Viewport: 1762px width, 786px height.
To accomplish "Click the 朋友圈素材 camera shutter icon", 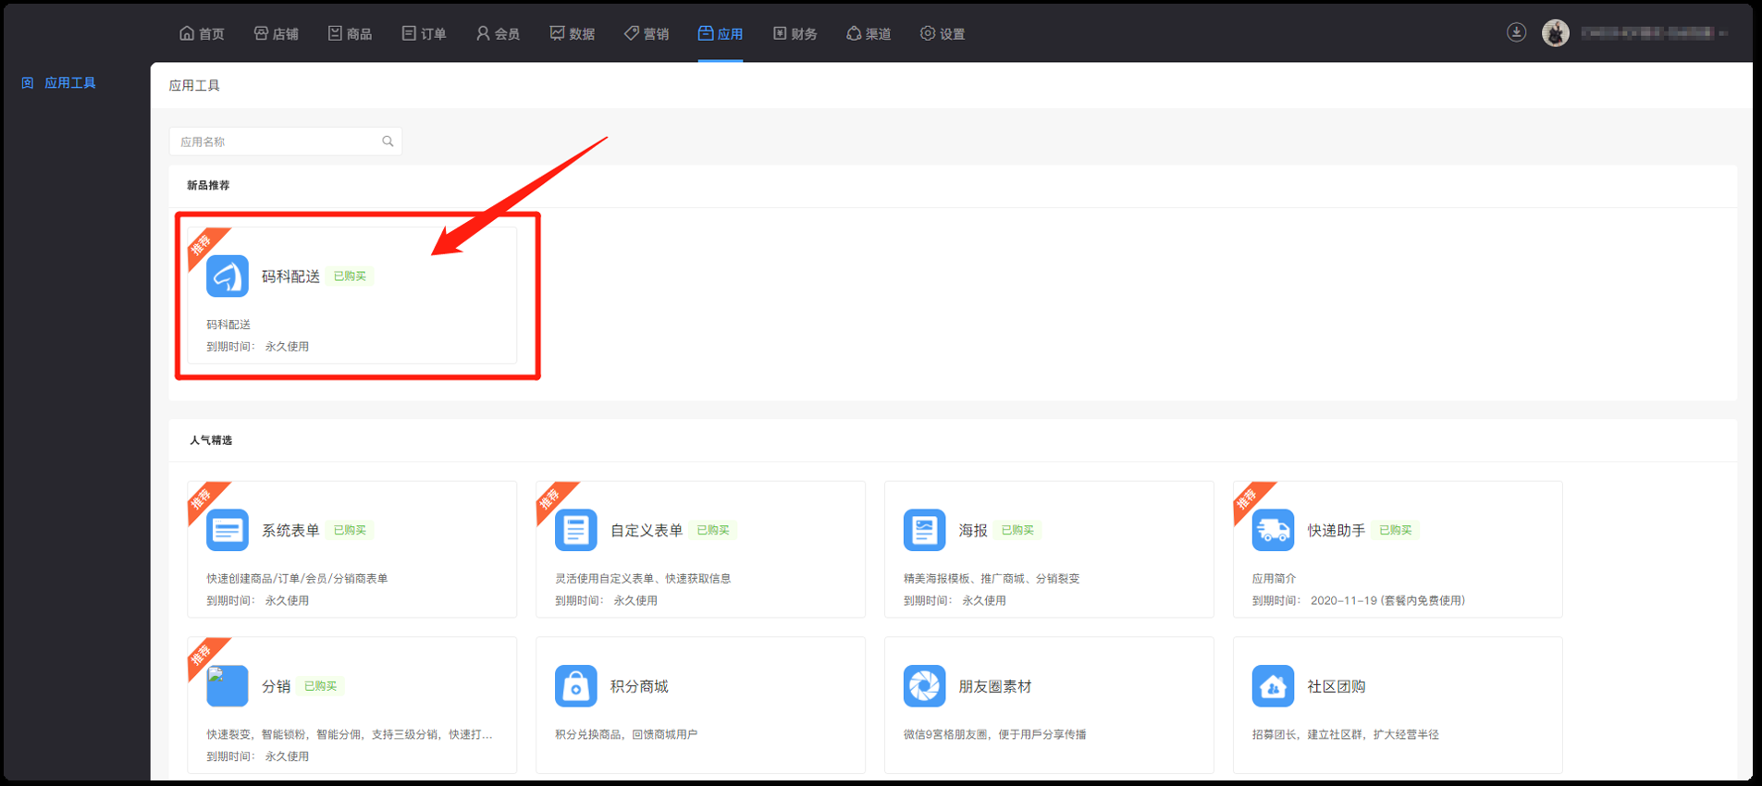I will click(924, 686).
